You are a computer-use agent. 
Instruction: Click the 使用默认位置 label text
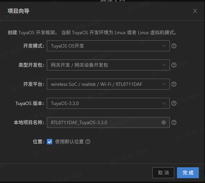coord(69,142)
